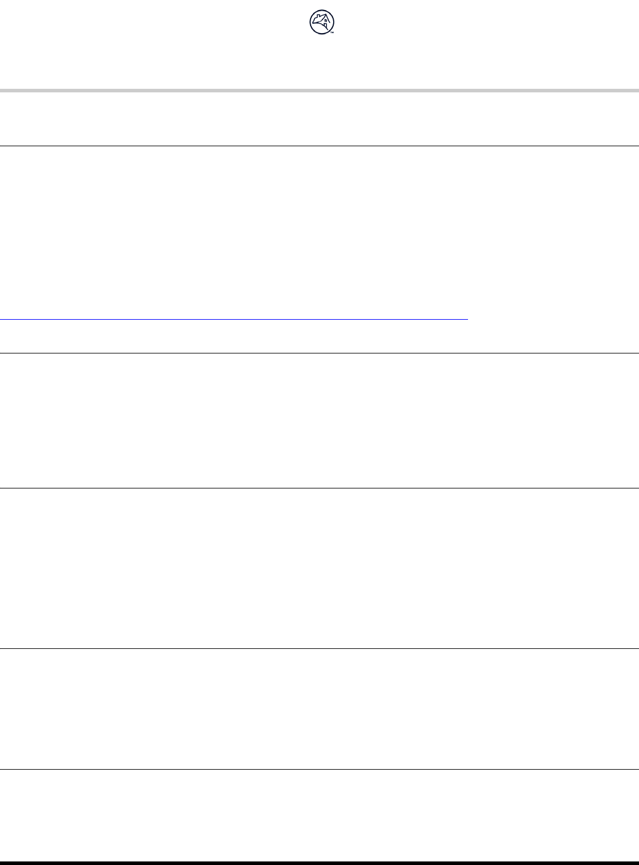
Task: Click the thick black bar at the bottom
Action: [319, 862]
